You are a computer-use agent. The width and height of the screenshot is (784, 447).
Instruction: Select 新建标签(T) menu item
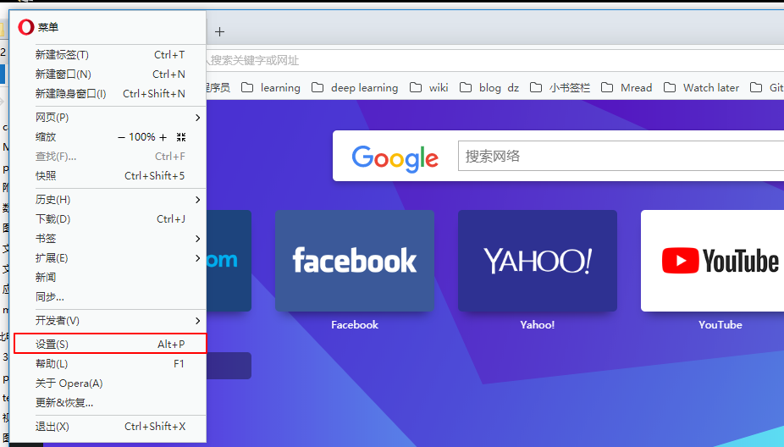click(x=110, y=54)
